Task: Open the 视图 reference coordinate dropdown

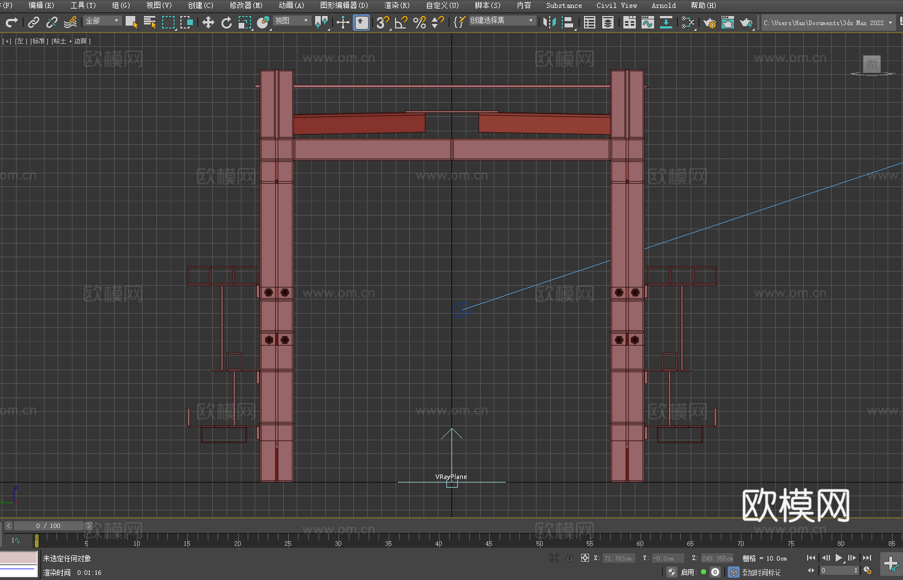Action: click(x=291, y=21)
